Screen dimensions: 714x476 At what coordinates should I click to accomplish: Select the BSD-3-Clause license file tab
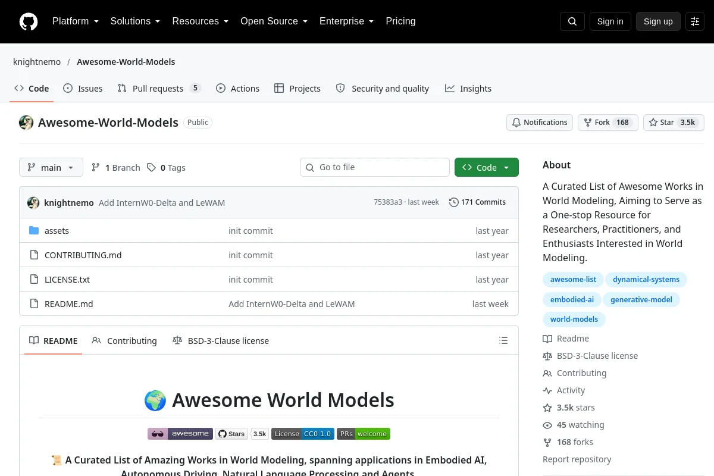(221, 341)
